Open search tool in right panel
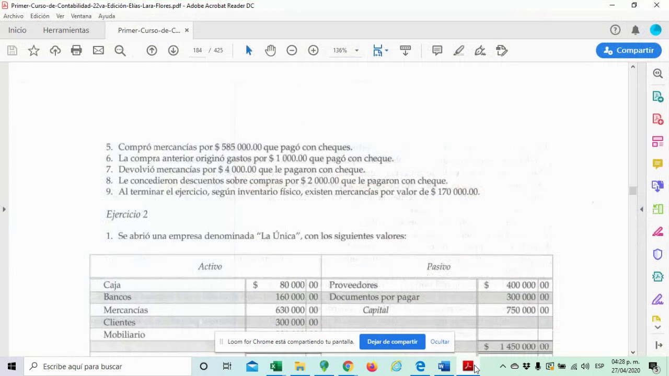The height and width of the screenshot is (376, 669). (658, 74)
